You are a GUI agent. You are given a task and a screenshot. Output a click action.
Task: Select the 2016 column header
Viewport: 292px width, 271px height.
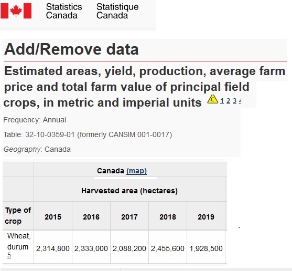91,217
